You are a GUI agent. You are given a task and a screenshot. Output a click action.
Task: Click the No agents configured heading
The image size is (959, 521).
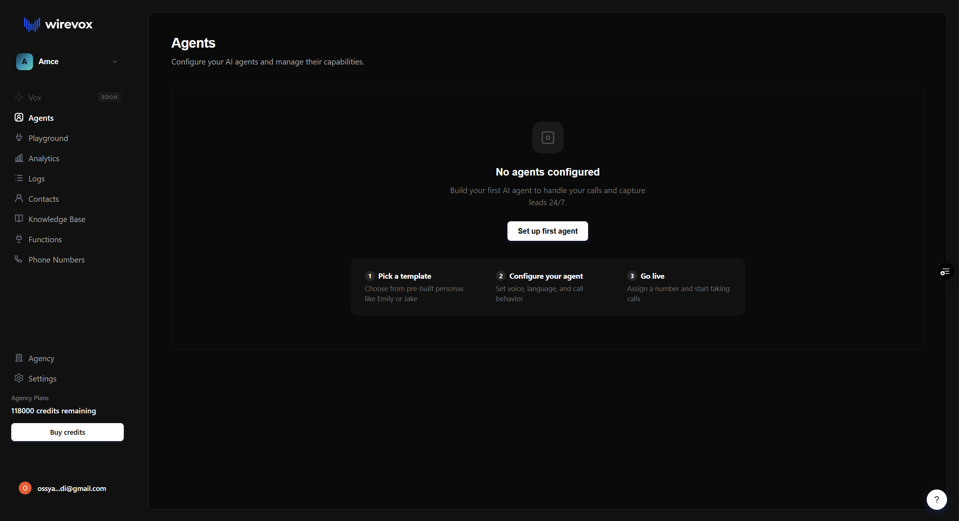pyautogui.click(x=548, y=172)
